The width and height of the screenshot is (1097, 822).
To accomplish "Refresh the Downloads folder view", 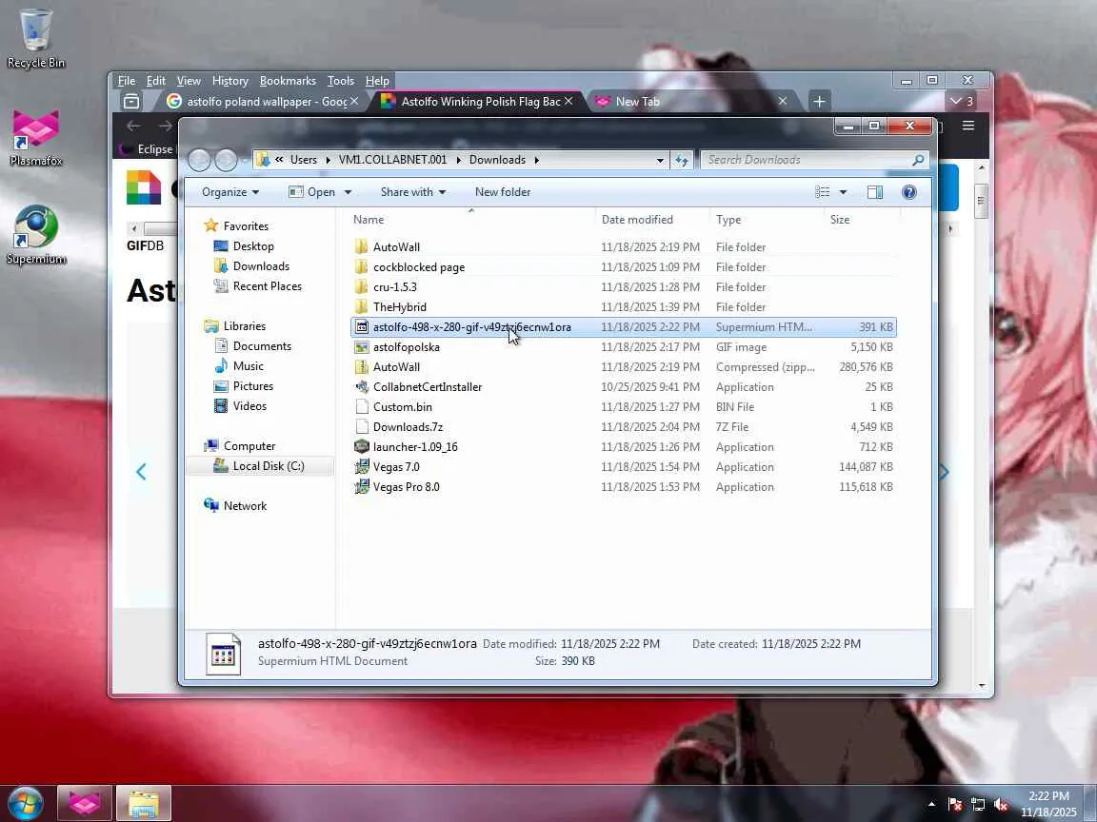I will pos(682,160).
